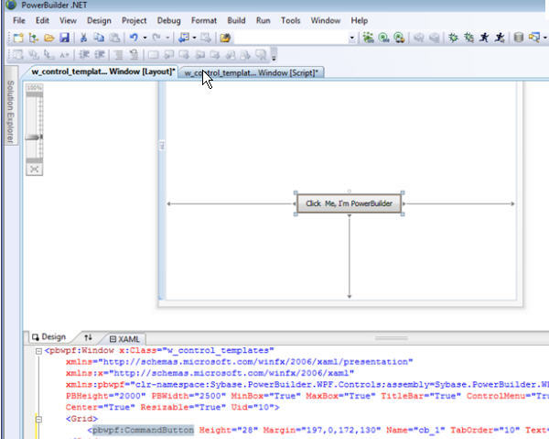This screenshot has height=439, width=549.
Task: Open the Help menu
Action: coord(360,21)
